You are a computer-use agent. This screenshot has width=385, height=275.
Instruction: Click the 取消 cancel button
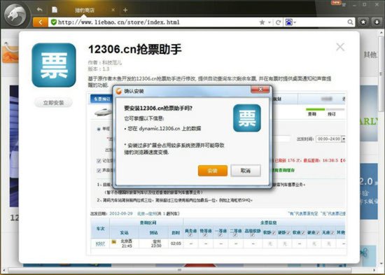[x=246, y=171]
